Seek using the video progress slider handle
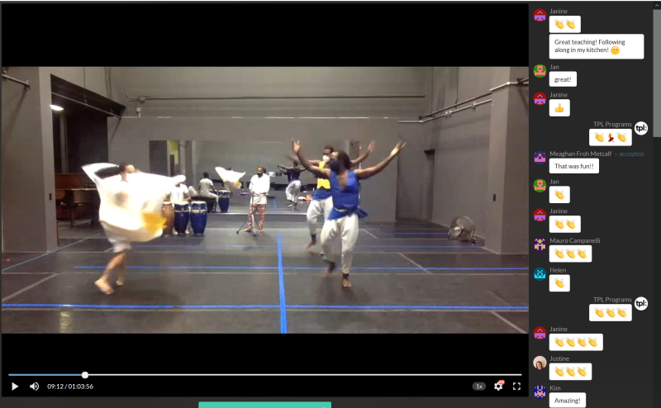 coord(85,375)
